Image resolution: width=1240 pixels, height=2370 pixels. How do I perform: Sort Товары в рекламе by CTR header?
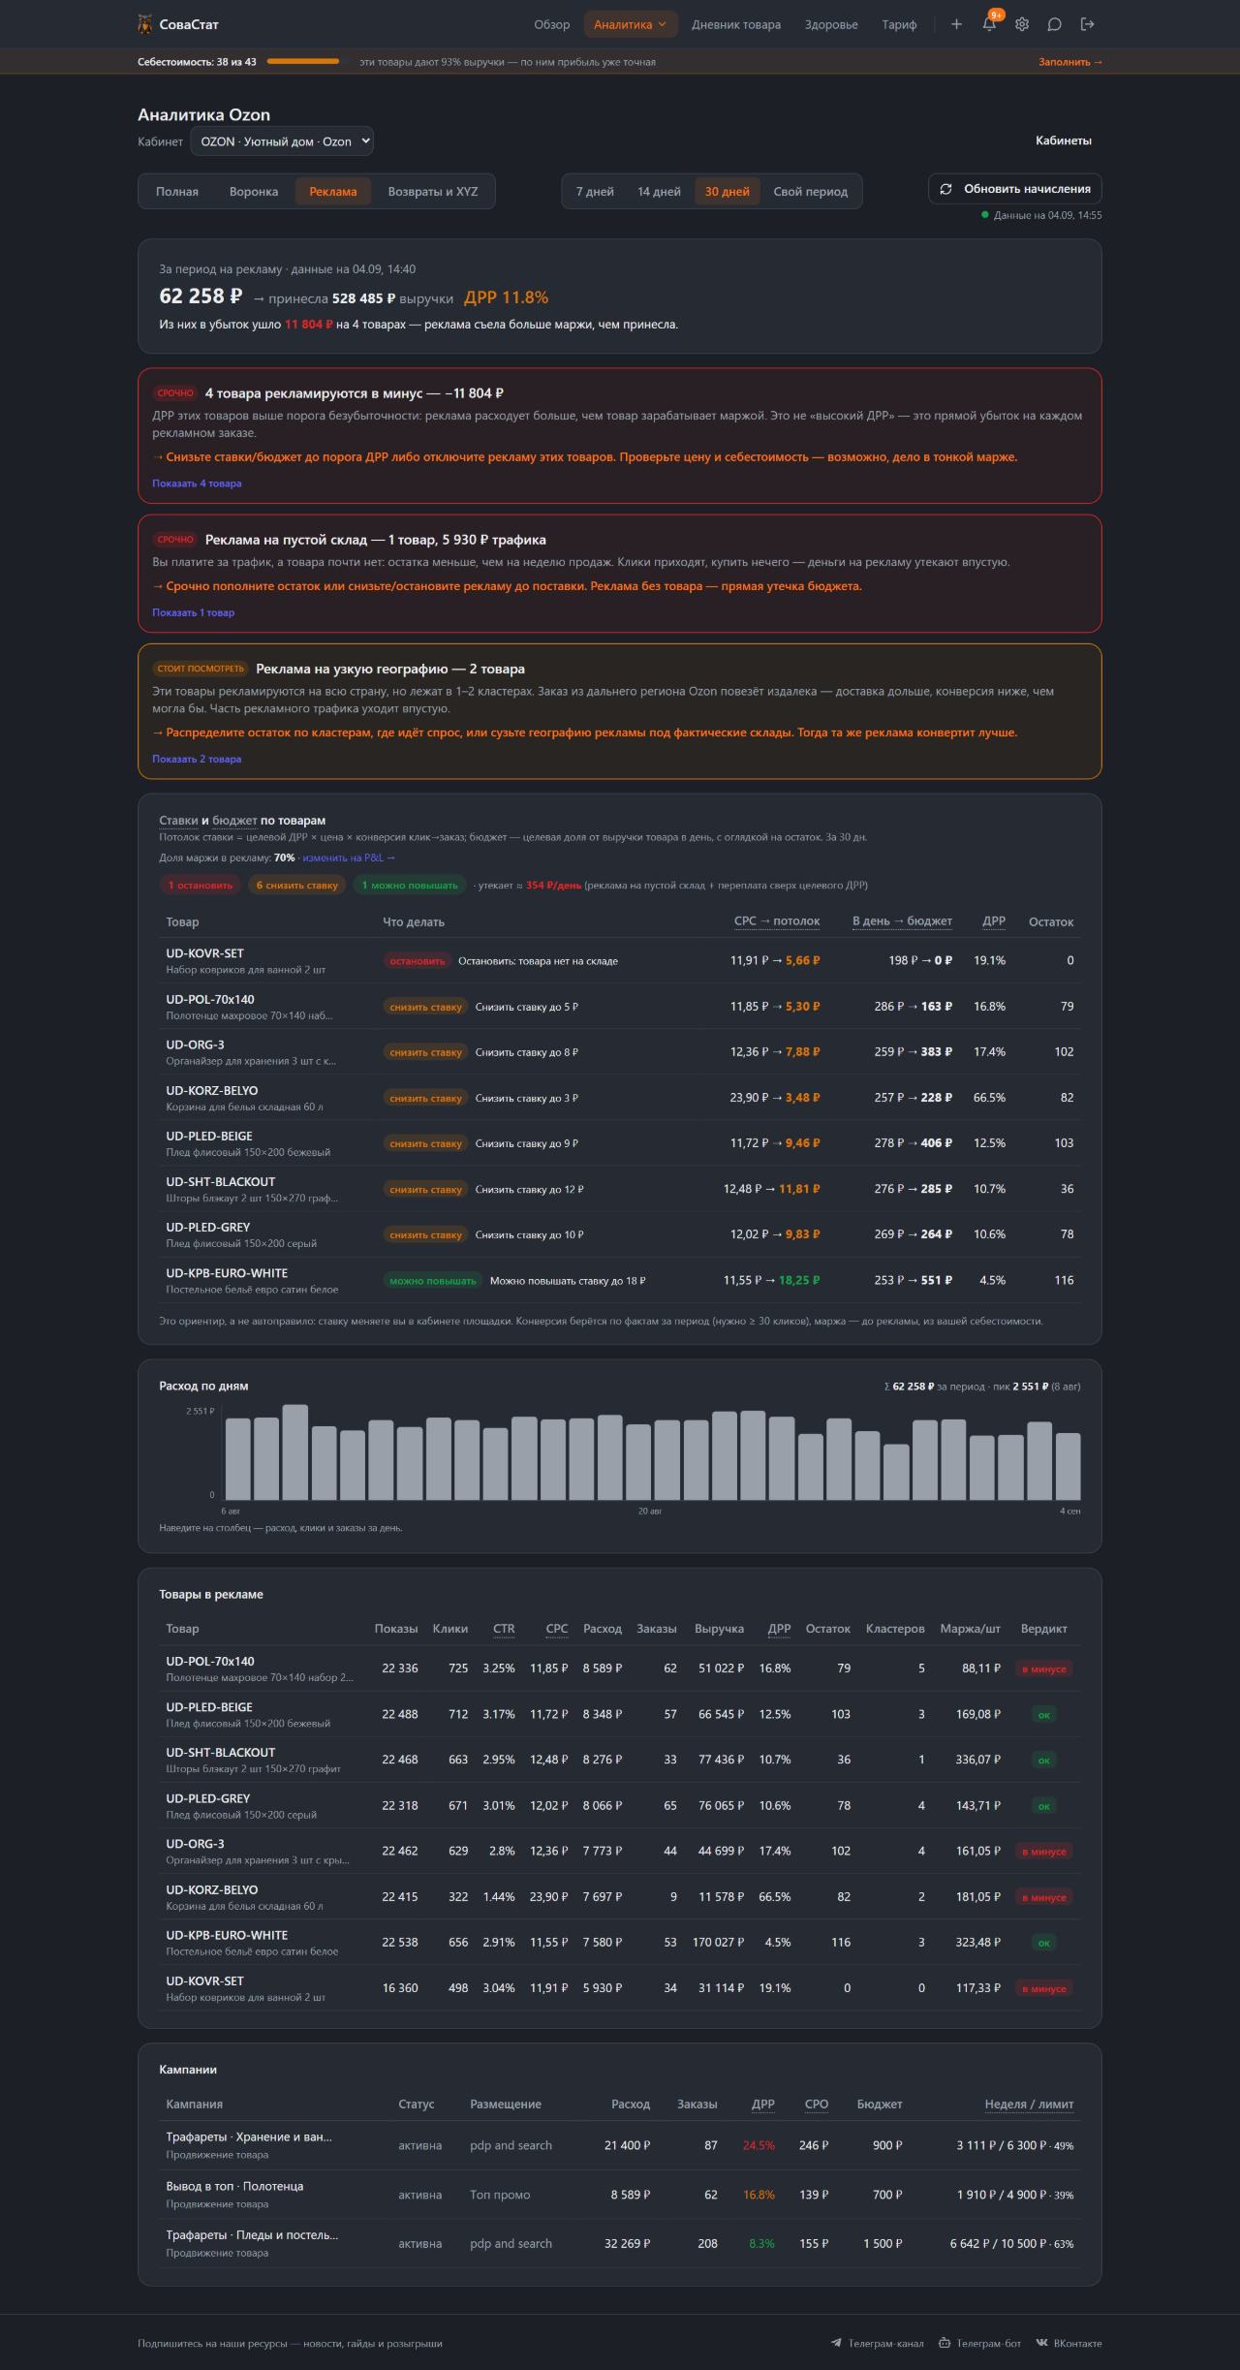[x=504, y=1629]
